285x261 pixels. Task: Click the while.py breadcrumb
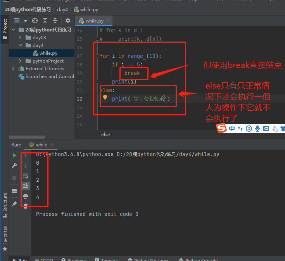(86, 9)
